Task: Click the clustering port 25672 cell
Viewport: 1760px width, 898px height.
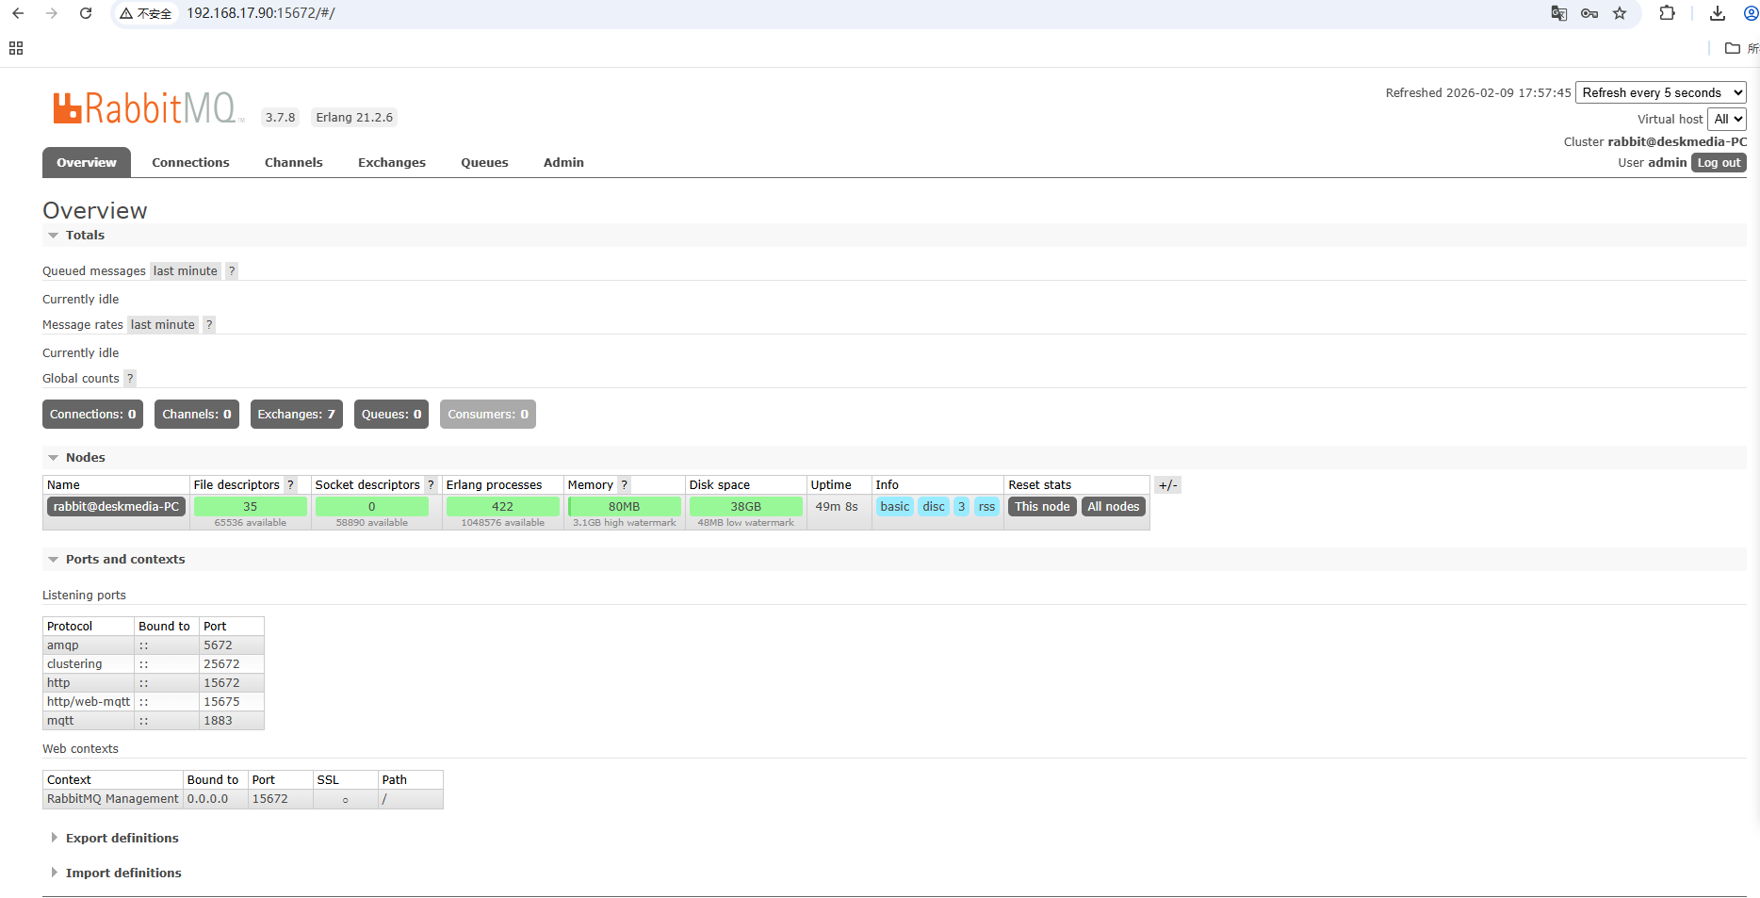Action: click(232, 664)
